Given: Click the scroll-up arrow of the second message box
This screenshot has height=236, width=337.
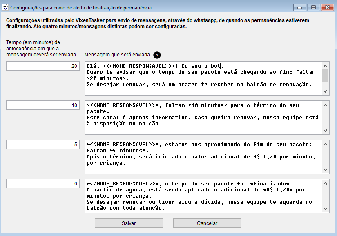Looking at the screenshot, I should [x=326, y=105].
